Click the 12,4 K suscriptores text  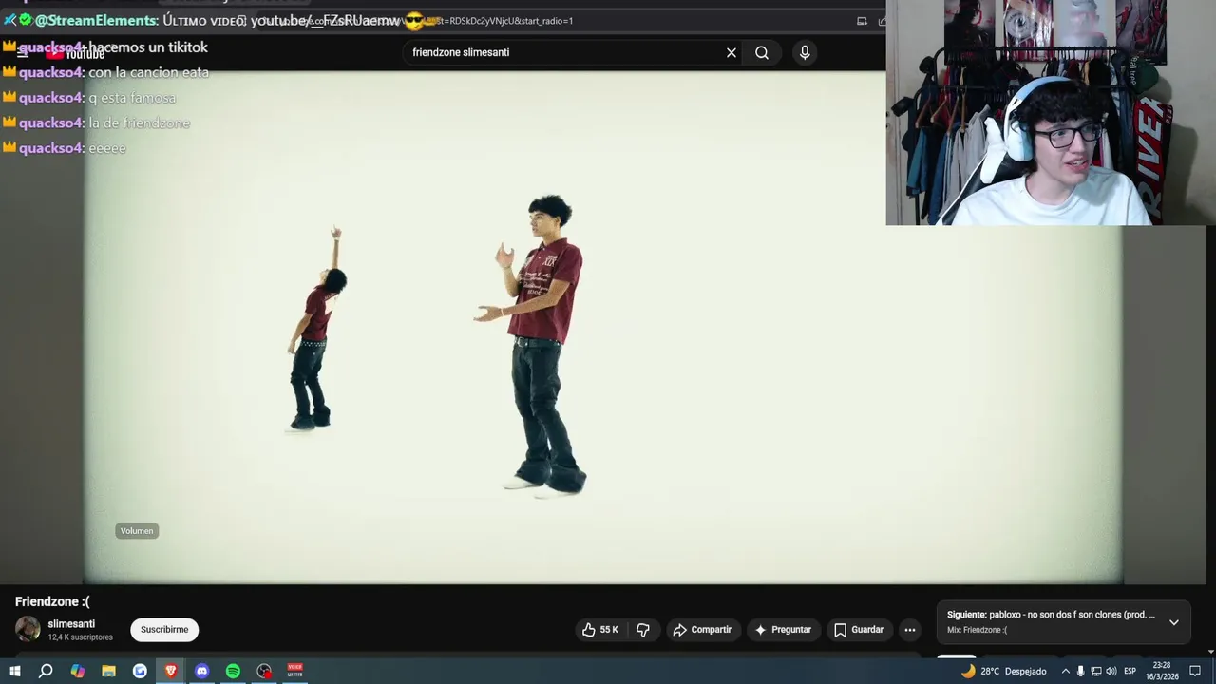click(x=80, y=637)
